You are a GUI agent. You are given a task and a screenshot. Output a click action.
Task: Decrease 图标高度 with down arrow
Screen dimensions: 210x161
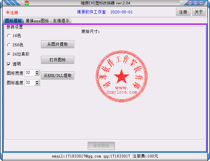(37, 84)
